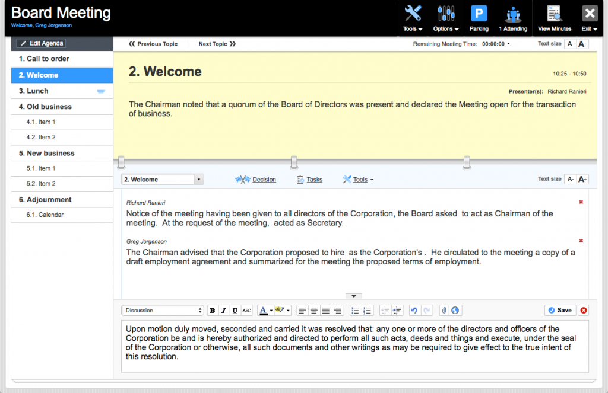The image size is (608, 393).
Task: Insert a numbered list
Action: coord(367,311)
